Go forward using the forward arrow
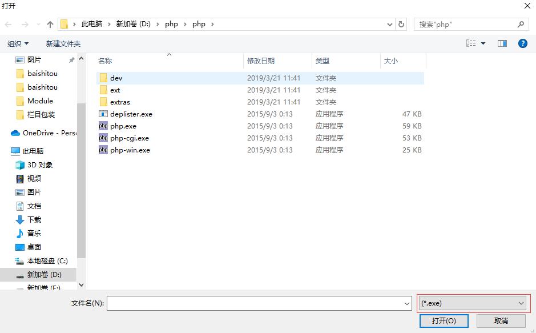Image resolution: width=536 pixels, height=333 pixels. coord(25,24)
